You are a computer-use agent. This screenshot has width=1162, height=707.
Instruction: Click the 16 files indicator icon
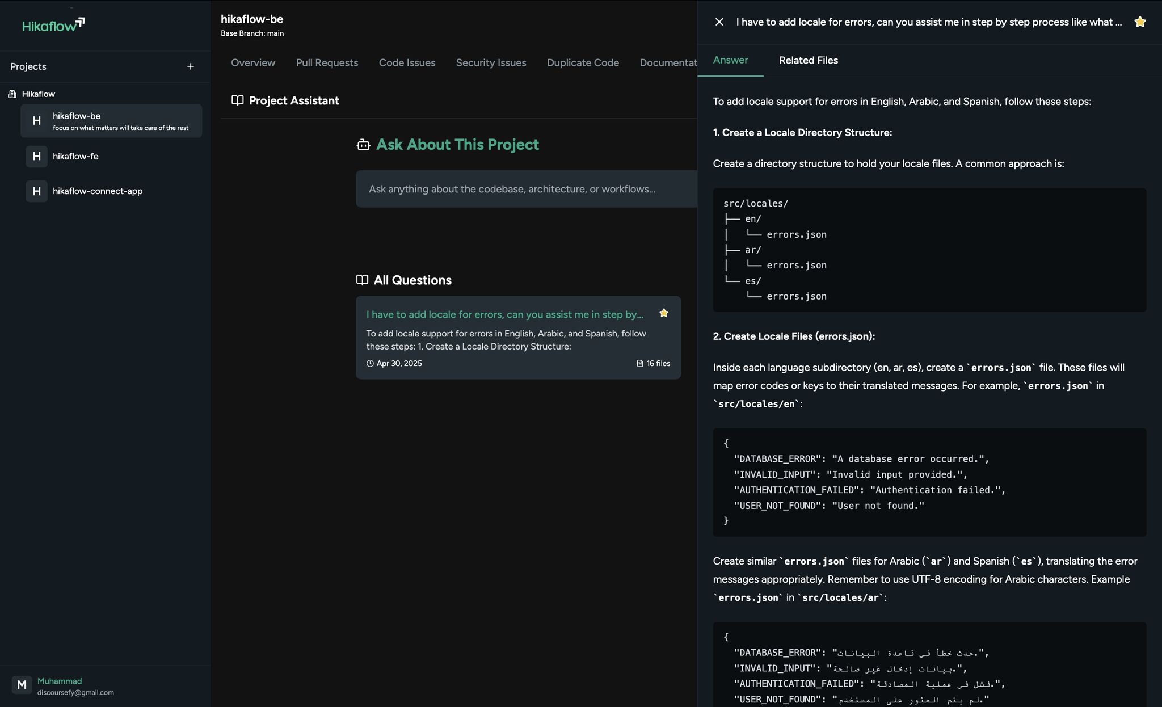640,364
